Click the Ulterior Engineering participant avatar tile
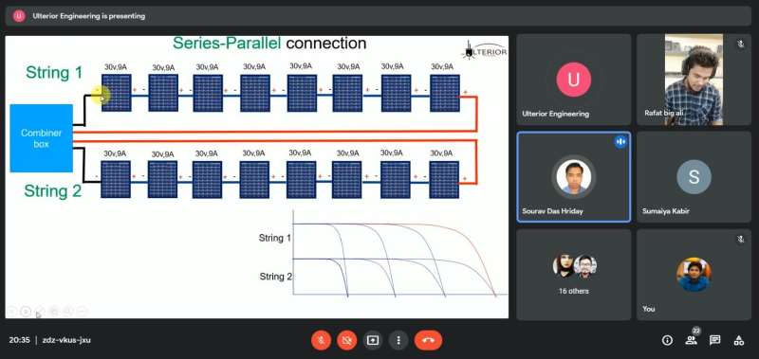This screenshot has height=359, width=759. tap(574, 80)
